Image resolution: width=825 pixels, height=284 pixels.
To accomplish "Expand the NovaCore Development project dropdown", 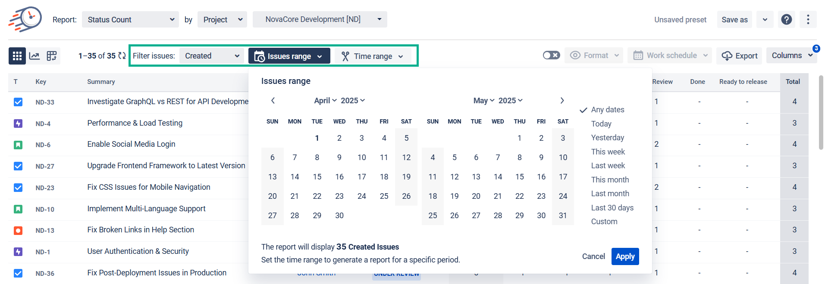I will click(x=320, y=19).
